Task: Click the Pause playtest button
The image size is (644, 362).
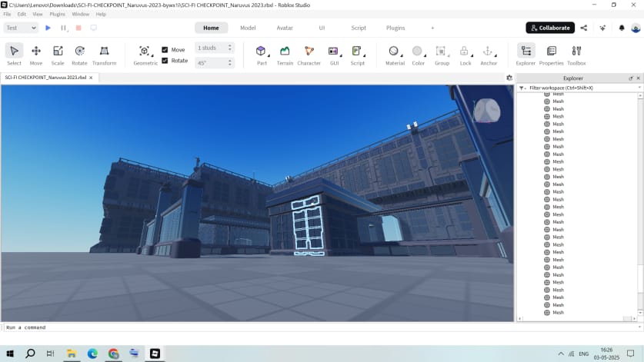Action: tap(63, 28)
